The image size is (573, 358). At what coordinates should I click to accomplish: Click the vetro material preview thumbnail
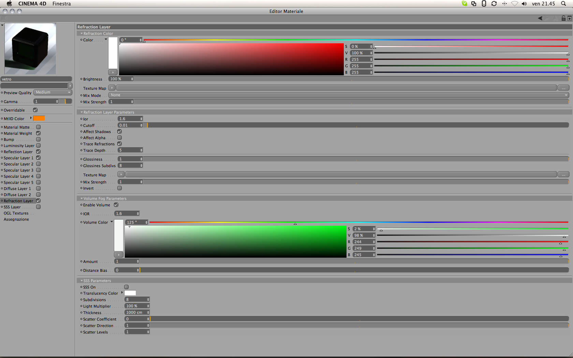coord(30,49)
